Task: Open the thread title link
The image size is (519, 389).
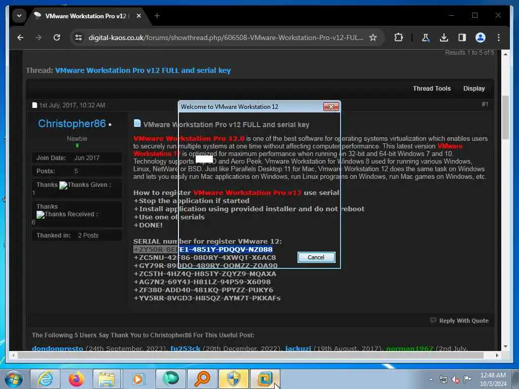Action: [142, 70]
